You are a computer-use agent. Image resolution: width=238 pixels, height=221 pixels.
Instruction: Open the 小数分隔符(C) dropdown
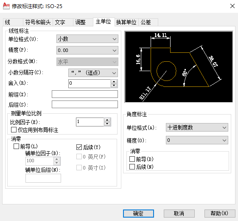click(93, 73)
